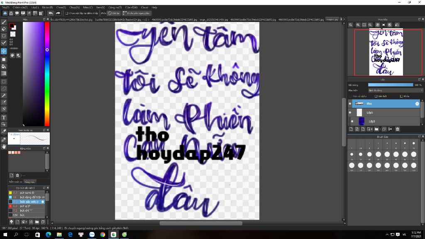
Task: Open the Cloud menu
Action: [144, 7]
